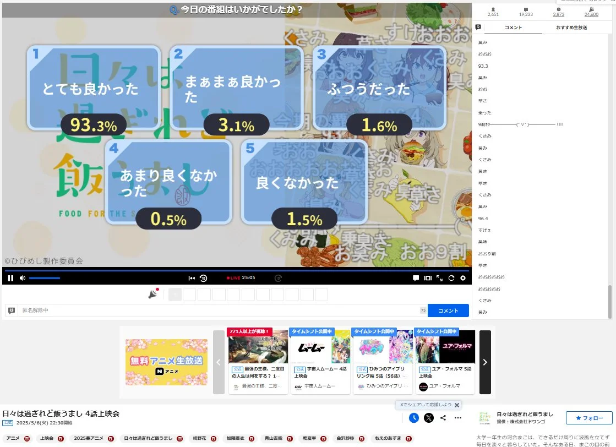Show next recommended broadcasts
The image size is (616, 447).
pos(485,362)
